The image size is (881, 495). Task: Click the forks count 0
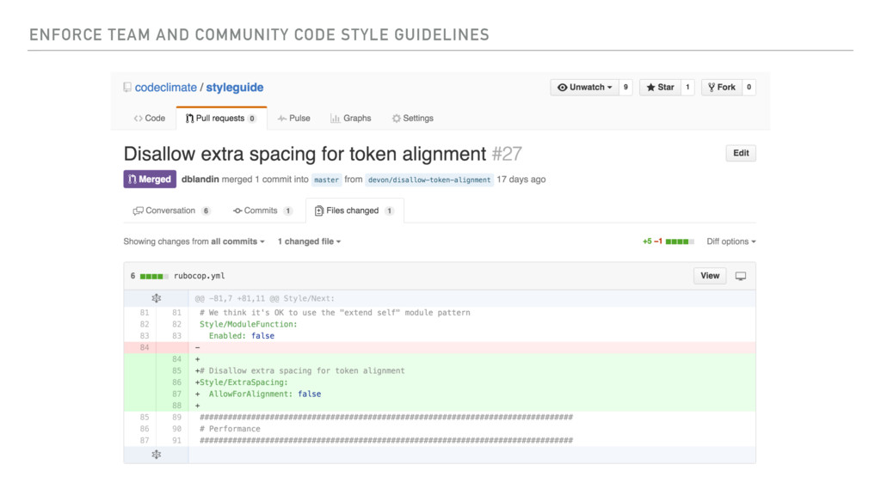(749, 87)
